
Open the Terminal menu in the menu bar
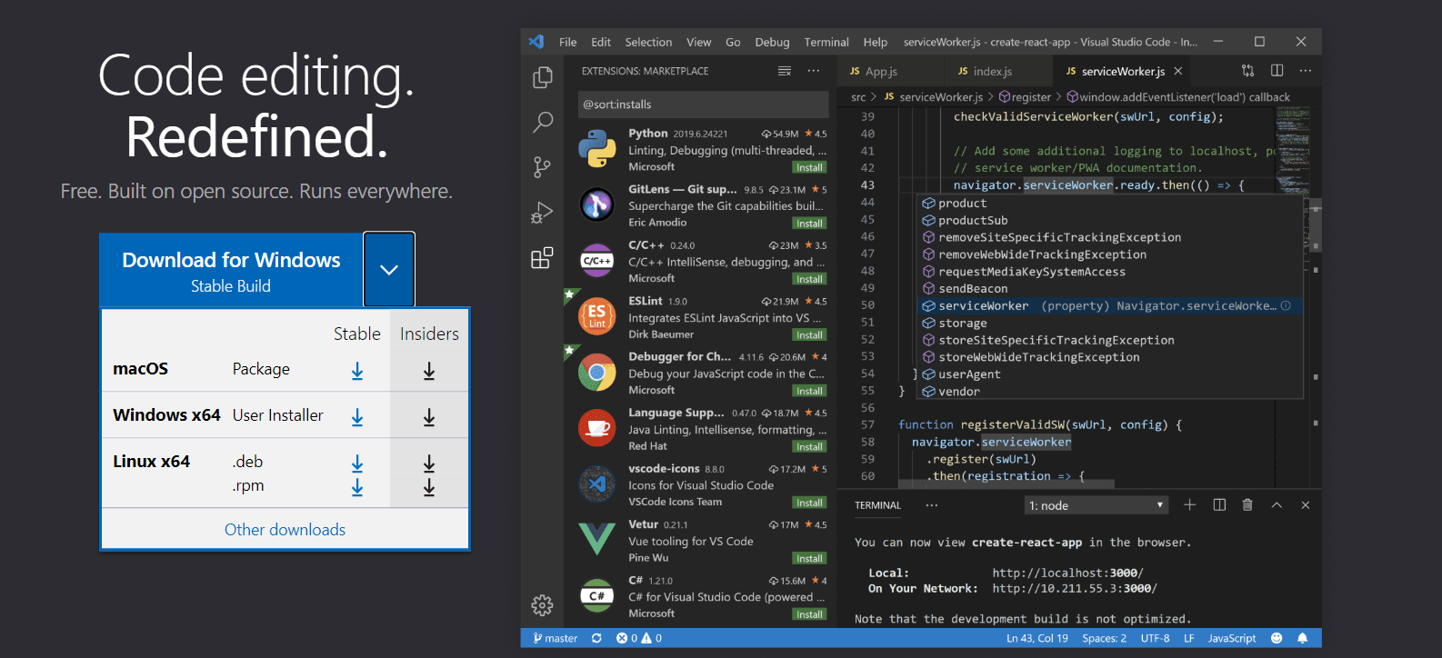pyautogui.click(x=826, y=42)
